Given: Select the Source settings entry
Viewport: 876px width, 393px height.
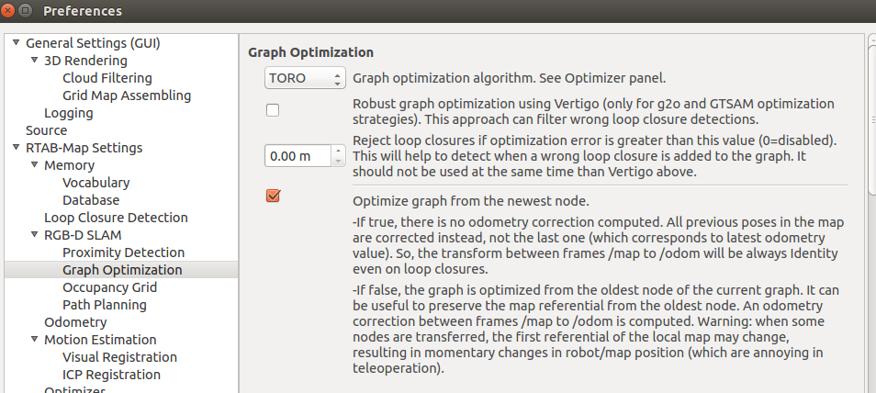Looking at the screenshot, I should tap(46, 130).
